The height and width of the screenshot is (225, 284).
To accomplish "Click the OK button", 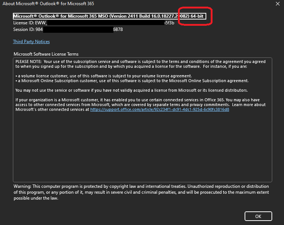I will click(x=258, y=216).
